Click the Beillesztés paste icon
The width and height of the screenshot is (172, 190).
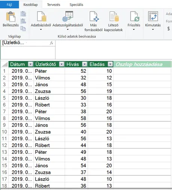click(x=11, y=16)
